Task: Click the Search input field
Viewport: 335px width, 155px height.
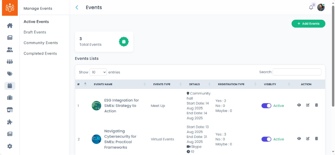Action: pyautogui.click(x=297, y=72)
